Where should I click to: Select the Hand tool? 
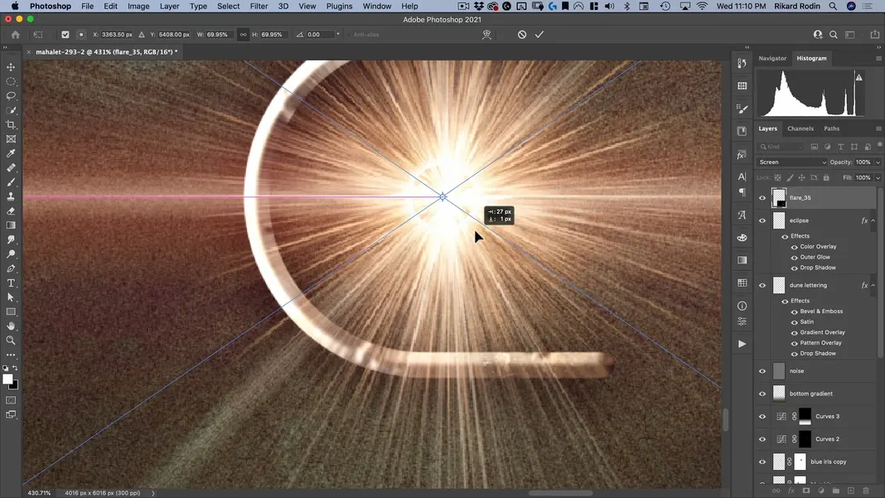11,326
